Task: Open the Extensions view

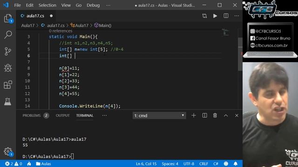Action: pos(8,84)
